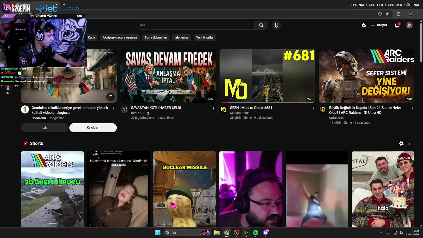Open Büyük Değişiklik Kapıda video title
Viewport: 423px width, 238px height.
pos(365,110)
